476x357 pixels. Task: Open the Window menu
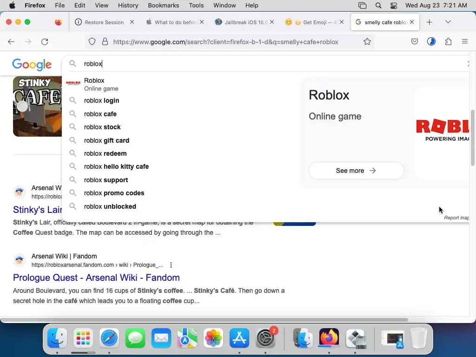pos(225,5)
